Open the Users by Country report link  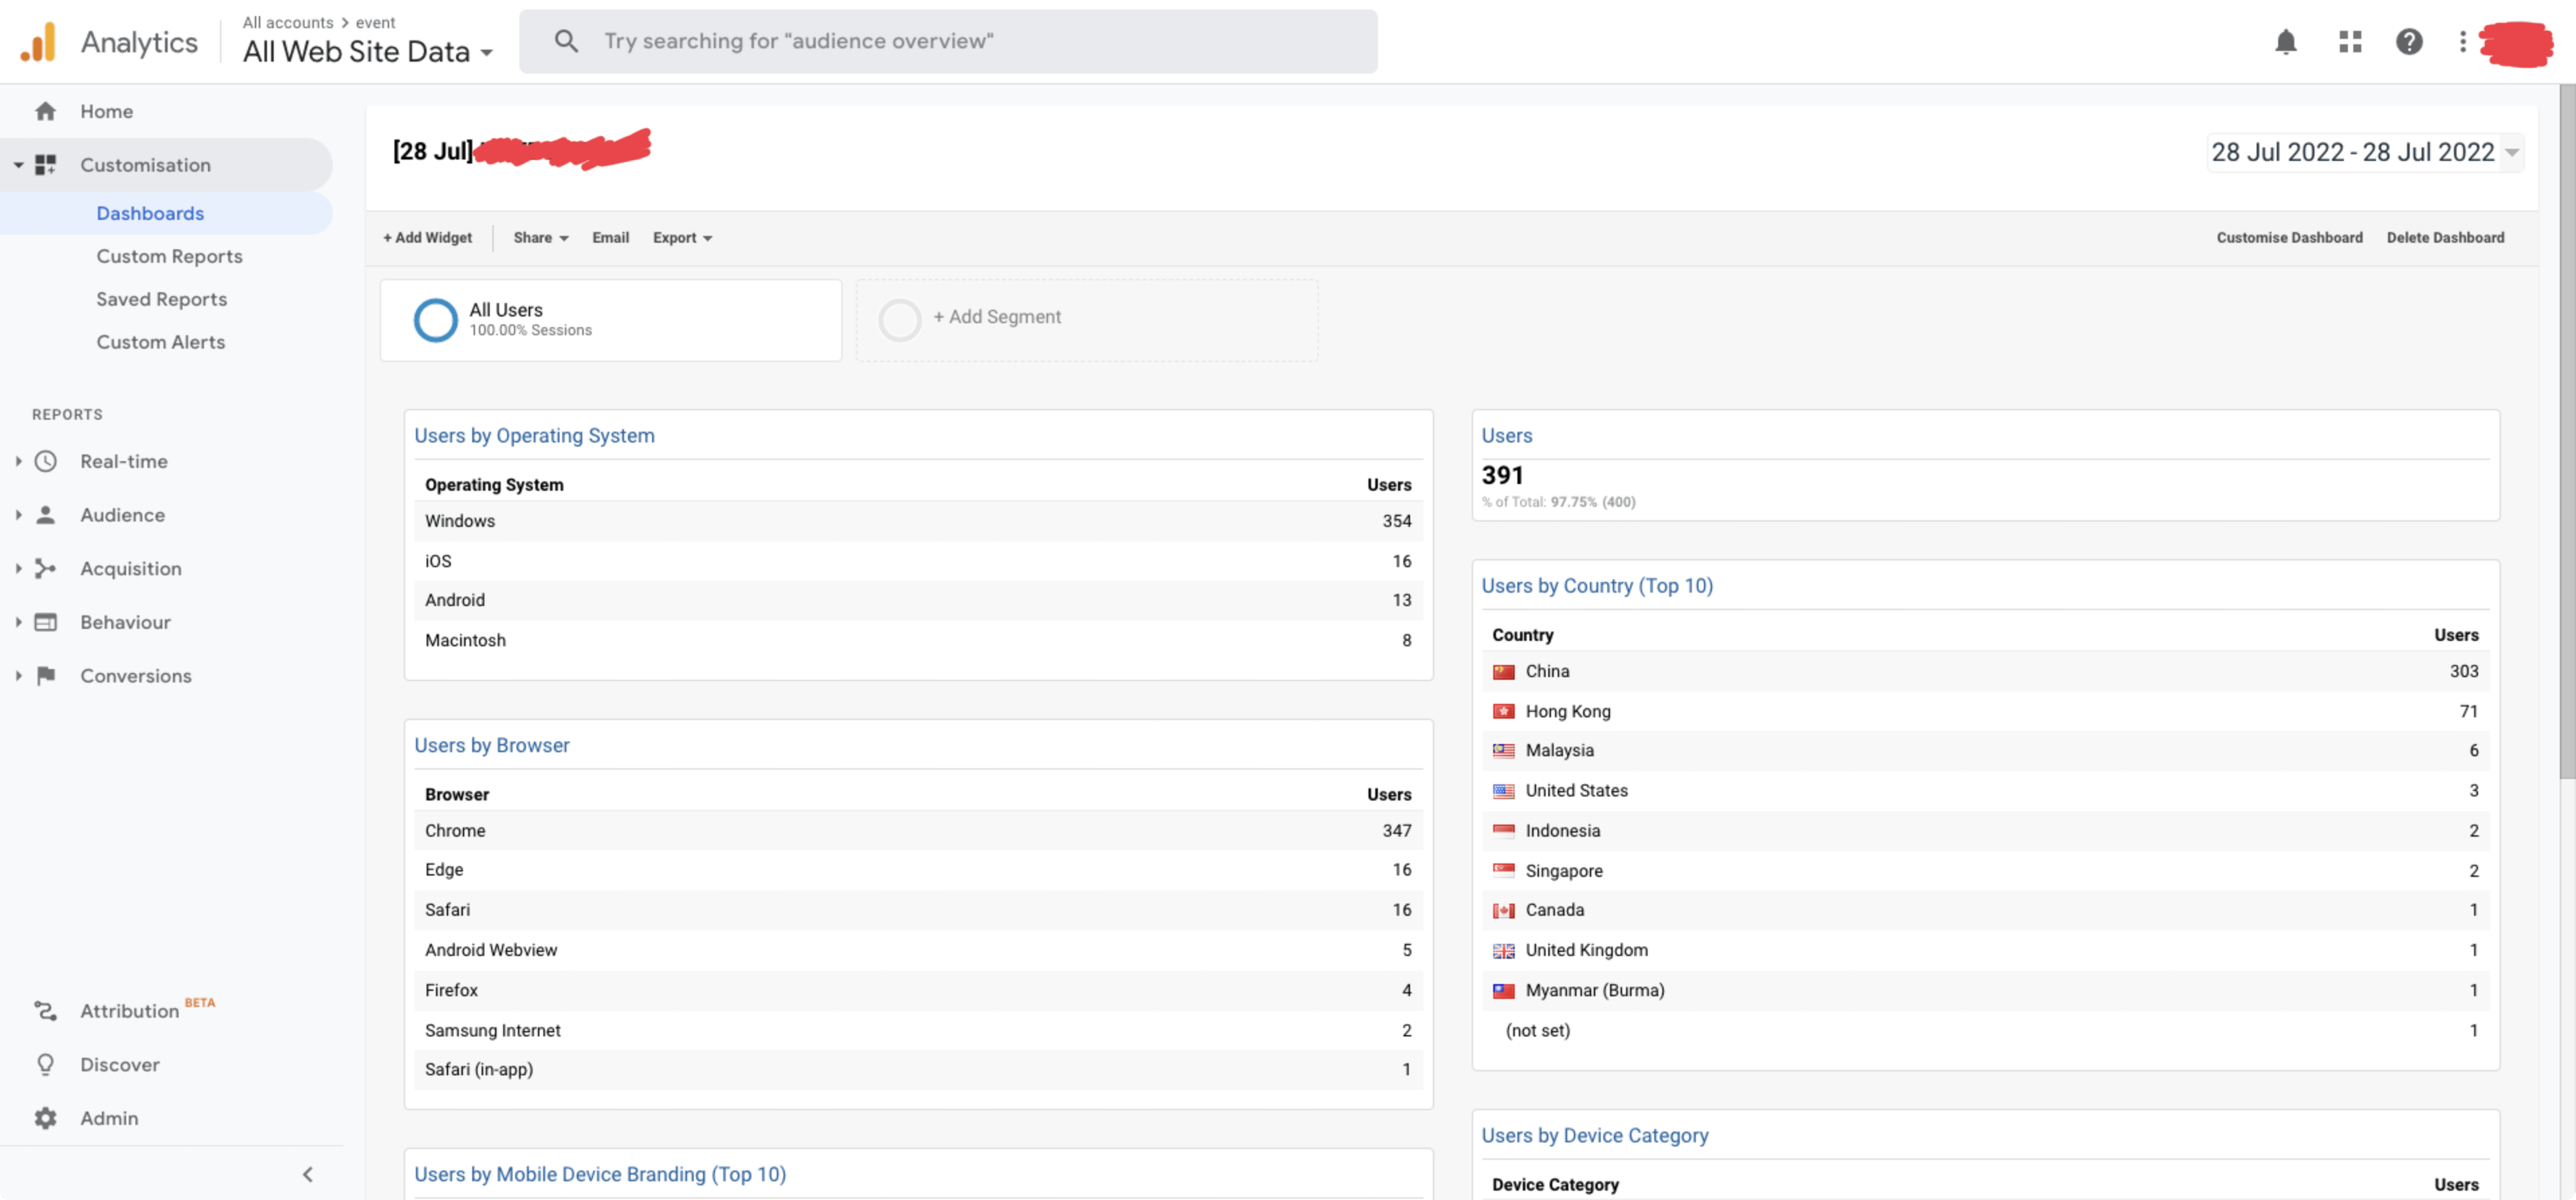pyautogui.click(x=1597, y=585)
